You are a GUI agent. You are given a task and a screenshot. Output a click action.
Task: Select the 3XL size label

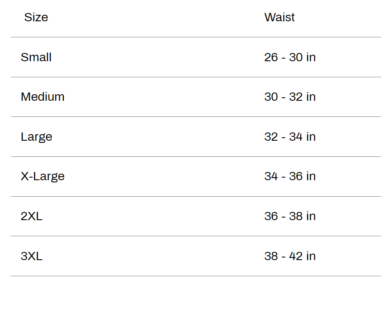click(x=32, y=256)
